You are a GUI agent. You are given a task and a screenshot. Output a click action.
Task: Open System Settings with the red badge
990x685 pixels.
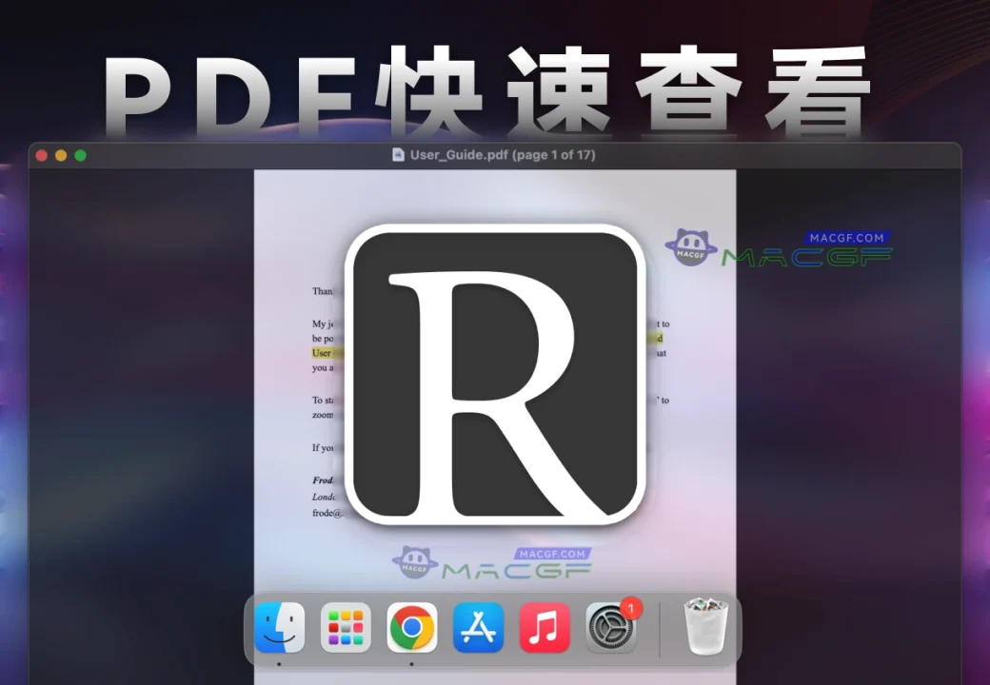(x=611, y=628)
